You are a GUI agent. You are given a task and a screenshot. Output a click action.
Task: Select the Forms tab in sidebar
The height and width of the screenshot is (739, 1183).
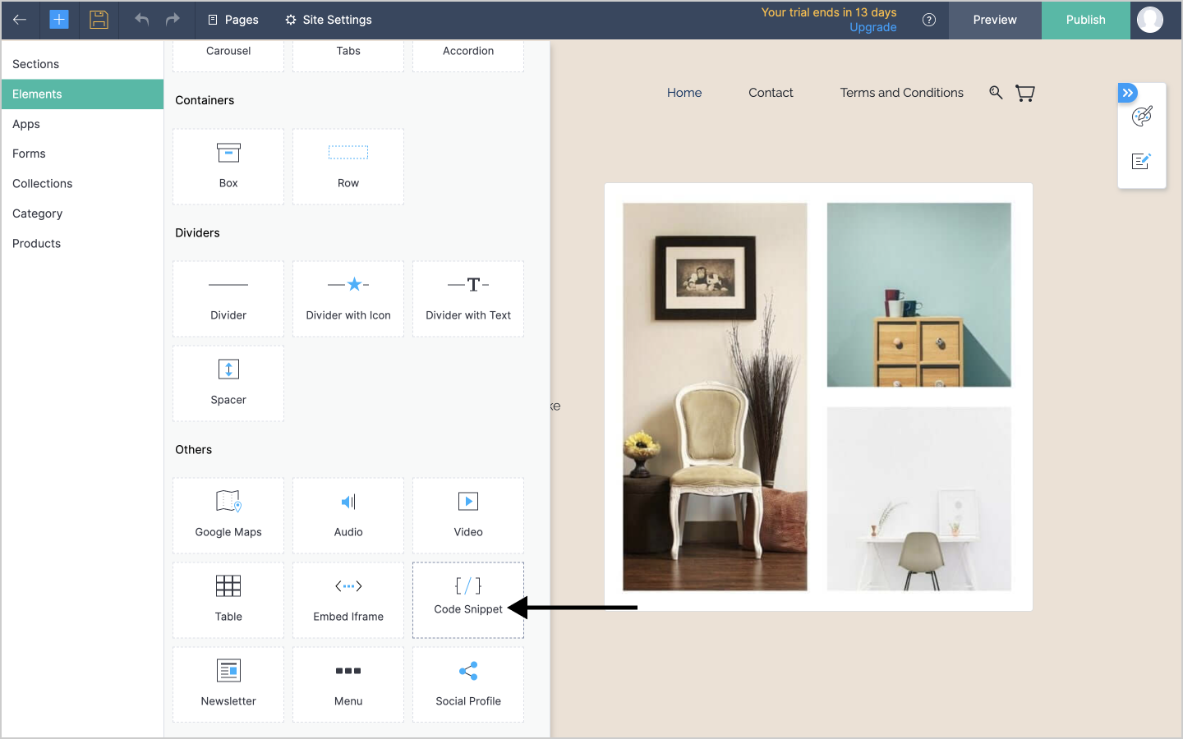pyautogui.click(x=82, y=154)
